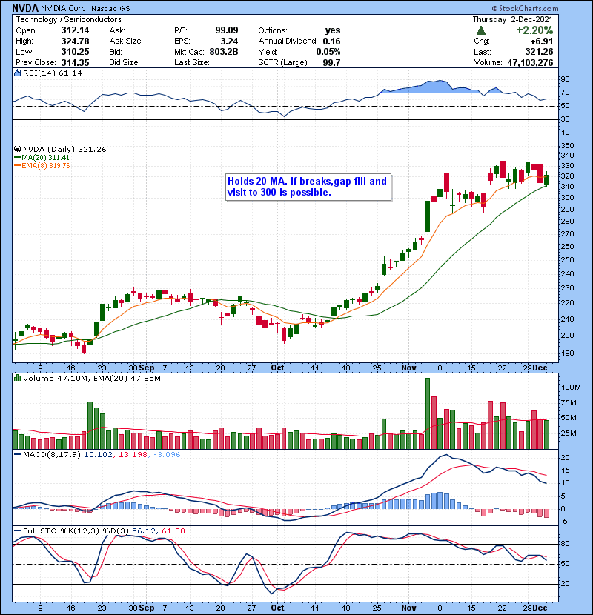Click the MACD(8,17,9) indicator label

click(52, 455)
